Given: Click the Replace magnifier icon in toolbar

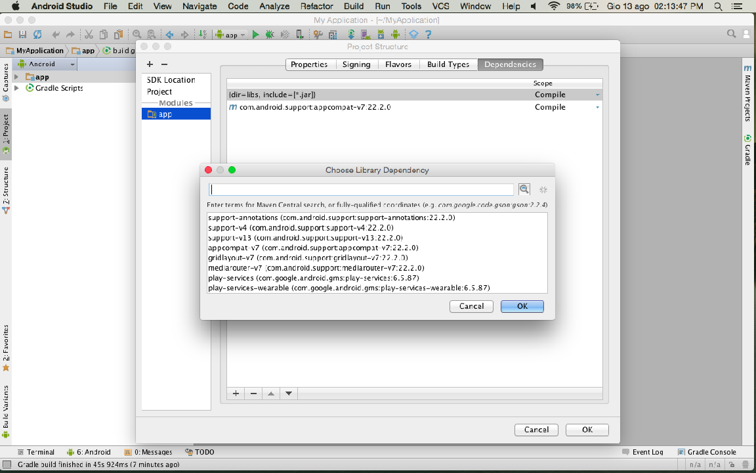Looking at the screenshot, I should (152, 34).
